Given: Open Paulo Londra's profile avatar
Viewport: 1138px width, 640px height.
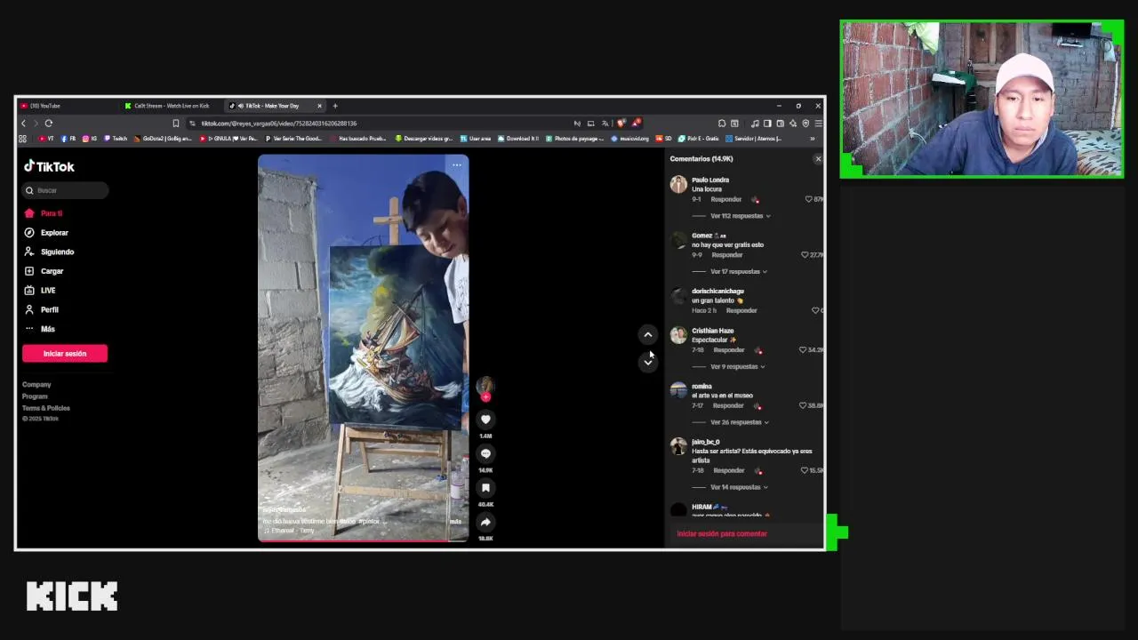Looking at the screenshot, I should click(x=678, y=184).
